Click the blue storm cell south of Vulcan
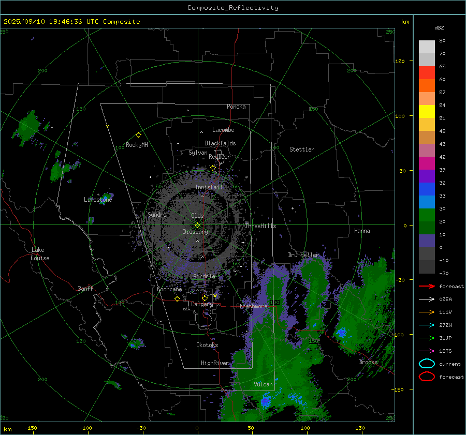 click(266, 402)
